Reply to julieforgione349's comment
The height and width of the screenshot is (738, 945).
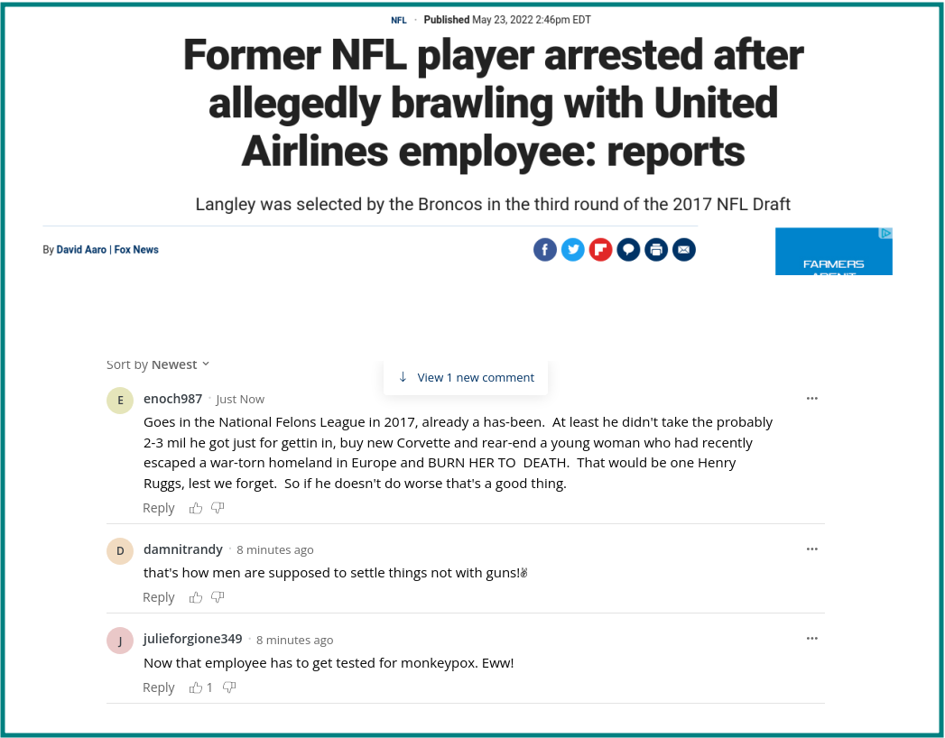click(159, 687)
